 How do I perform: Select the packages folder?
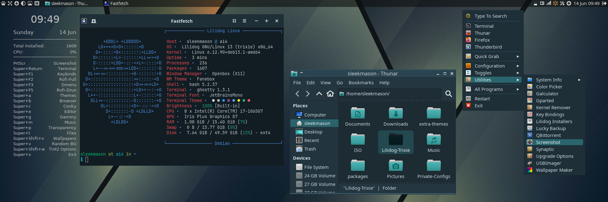[358, 169]
